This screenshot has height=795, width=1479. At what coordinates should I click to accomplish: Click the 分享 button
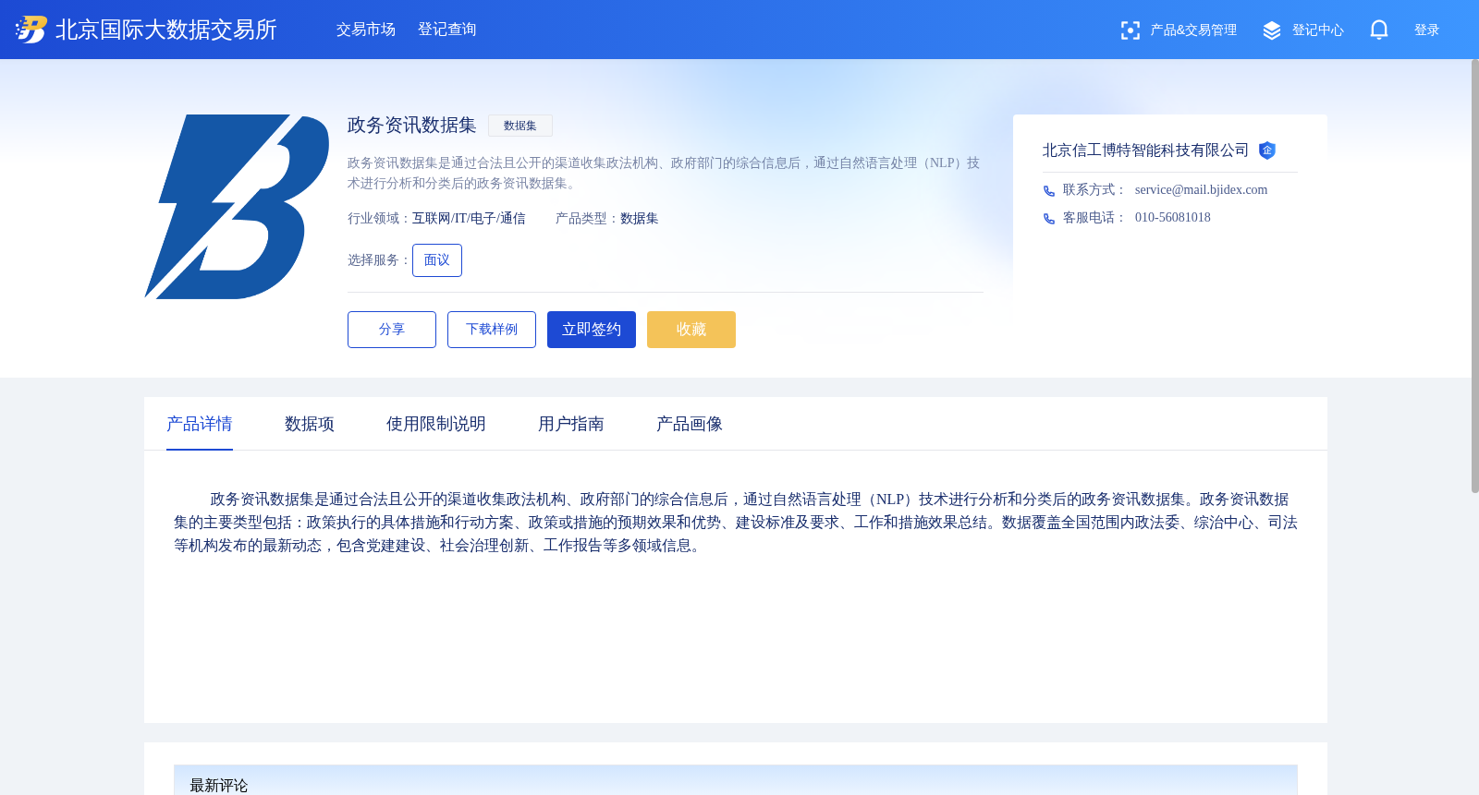tap(392, 330)
